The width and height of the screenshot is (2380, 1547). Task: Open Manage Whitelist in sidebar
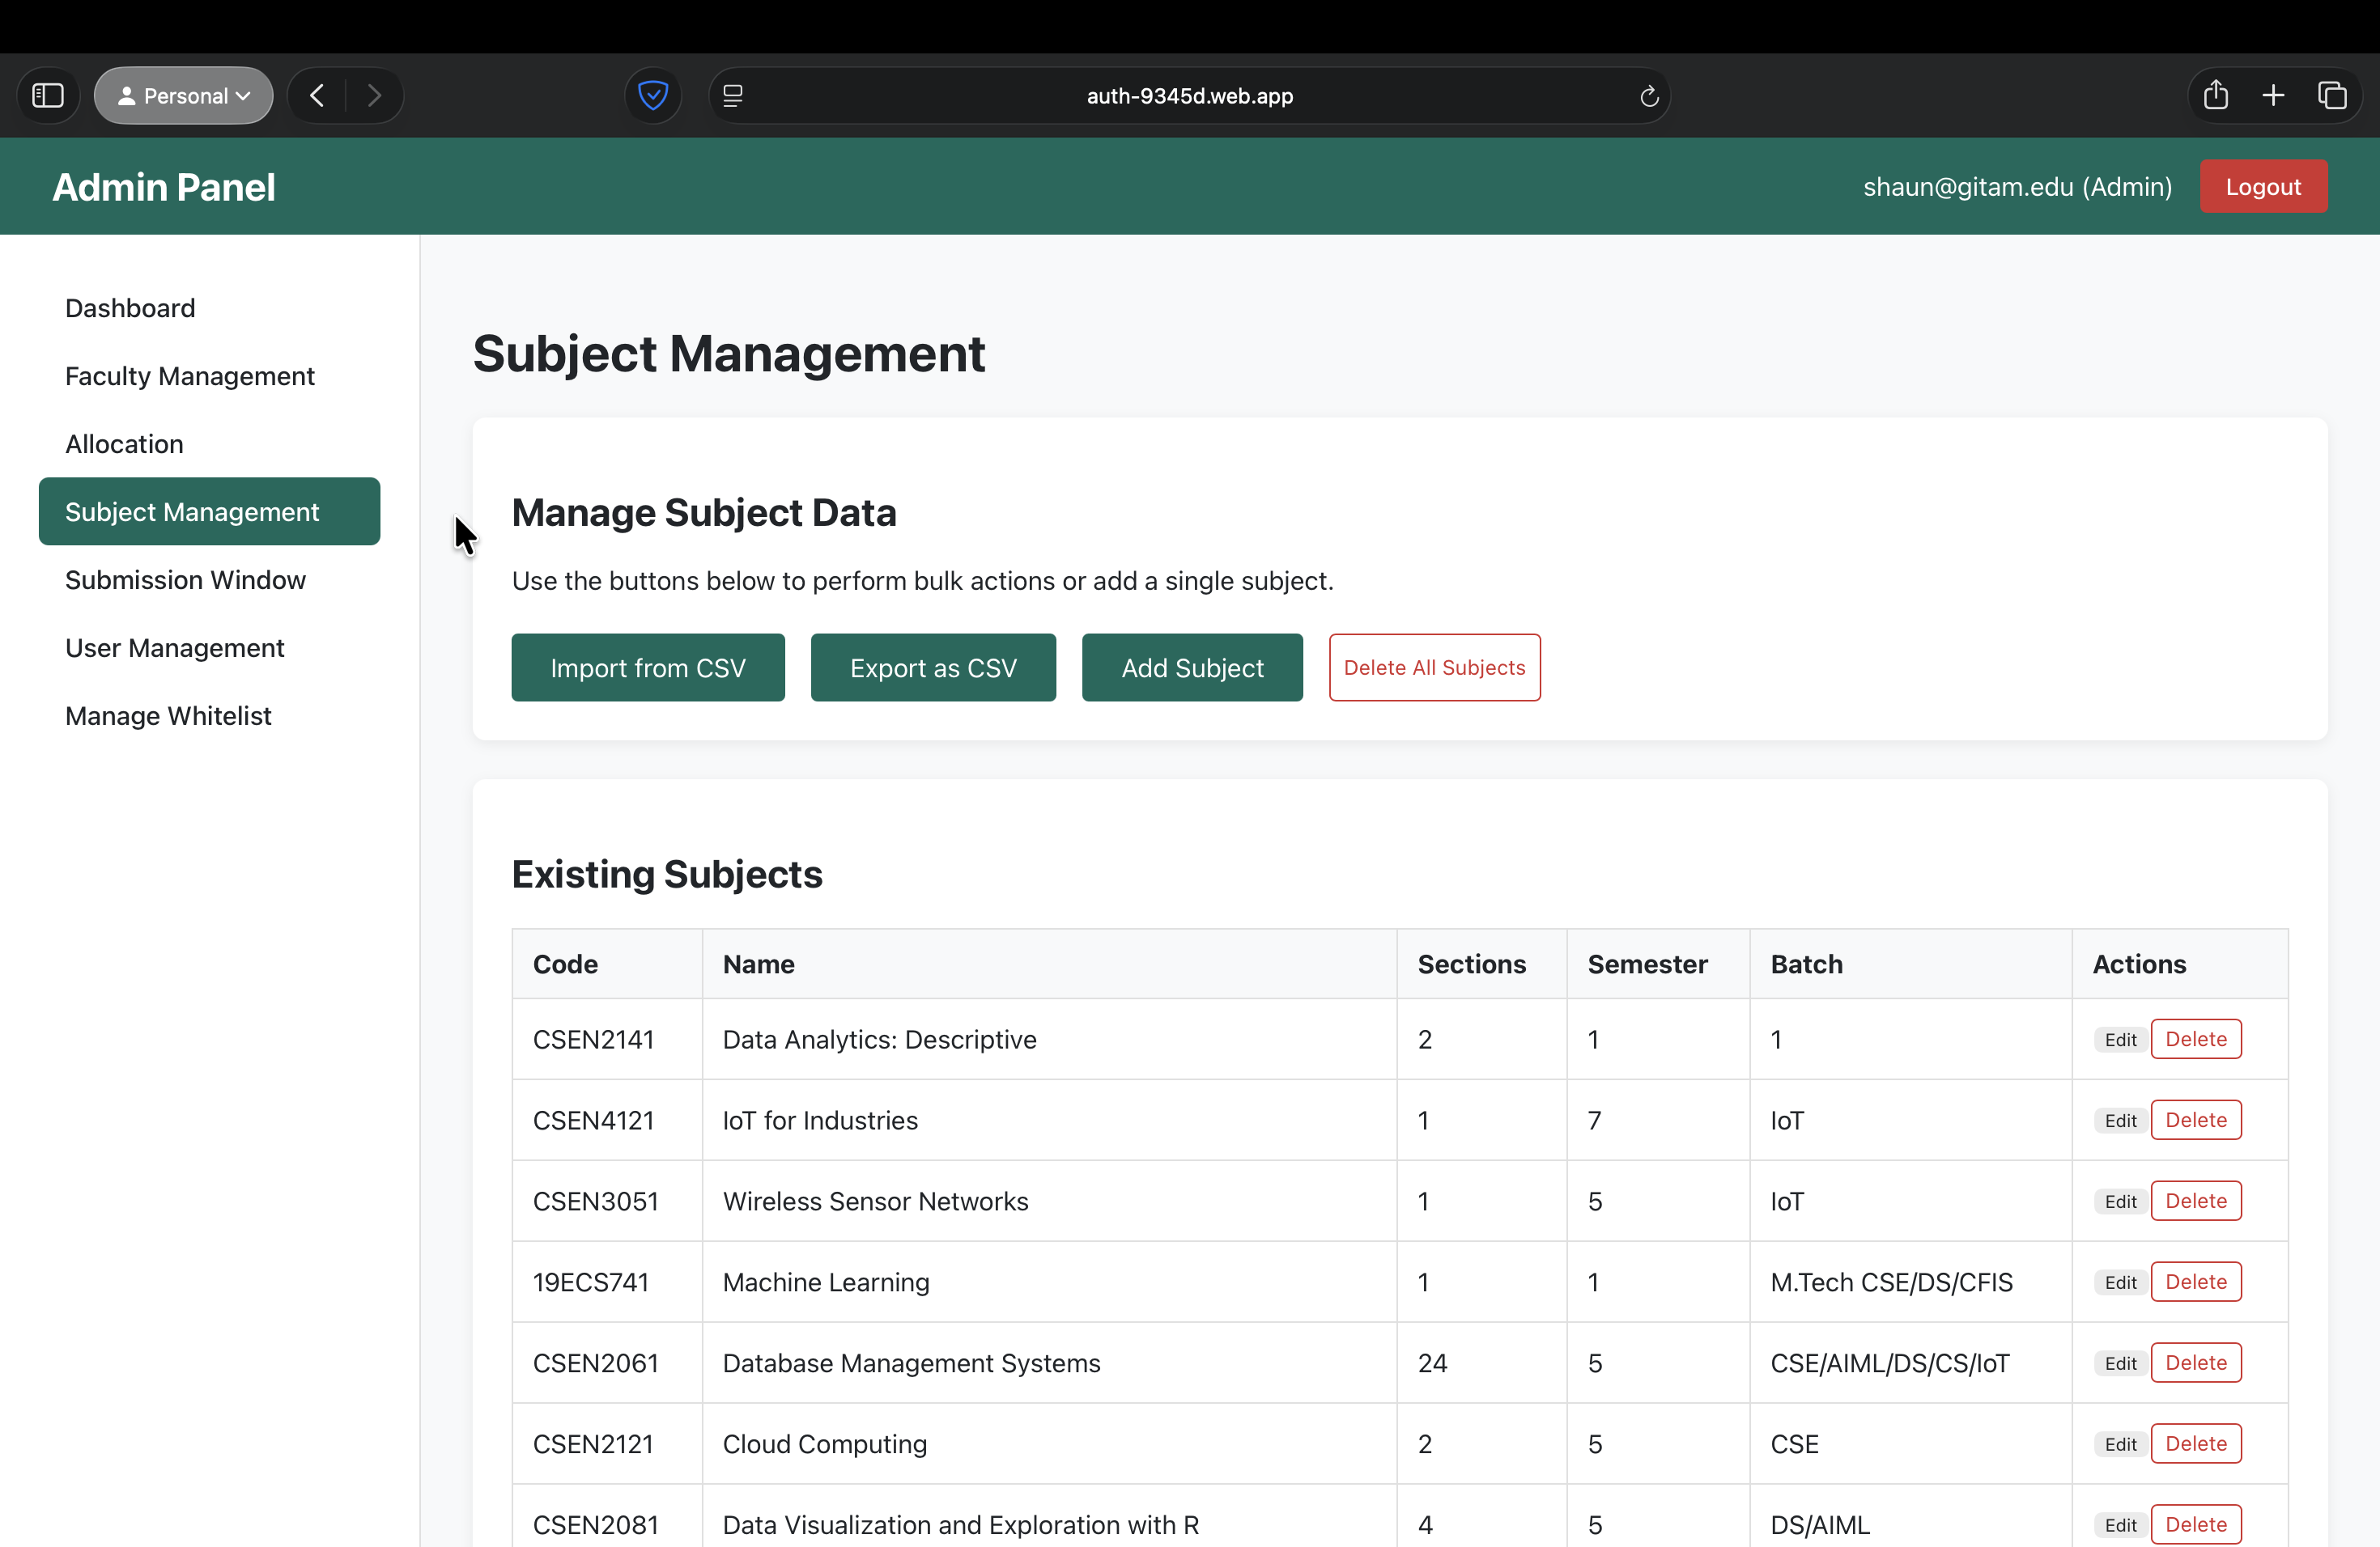click(x=168, y=715)
